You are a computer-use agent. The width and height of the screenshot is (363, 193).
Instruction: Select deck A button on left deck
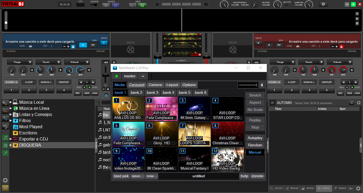(x=104, y=43)
